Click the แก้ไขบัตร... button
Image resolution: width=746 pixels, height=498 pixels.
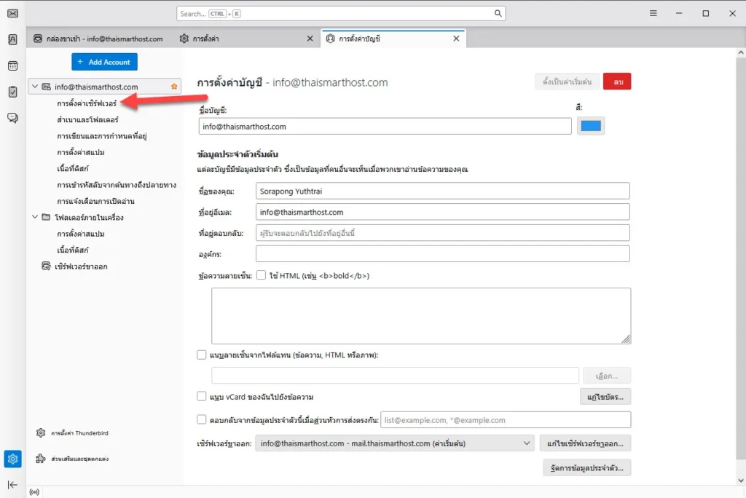pos(605,397)
